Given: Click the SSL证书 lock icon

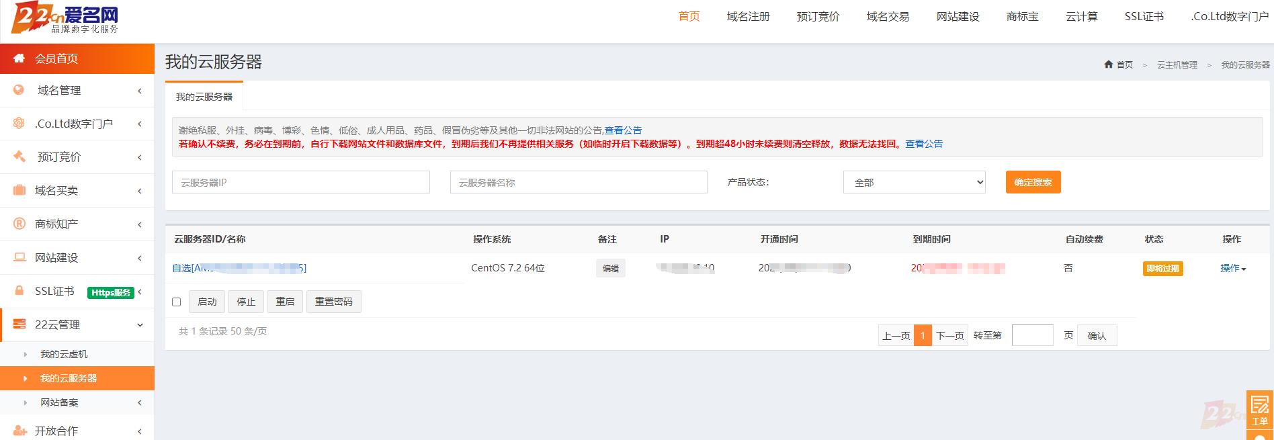Looking at the screenshot, I should (19, 291).
